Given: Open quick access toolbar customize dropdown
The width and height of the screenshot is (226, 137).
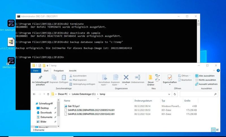Looking at the screenshot, I should [47, 66].
